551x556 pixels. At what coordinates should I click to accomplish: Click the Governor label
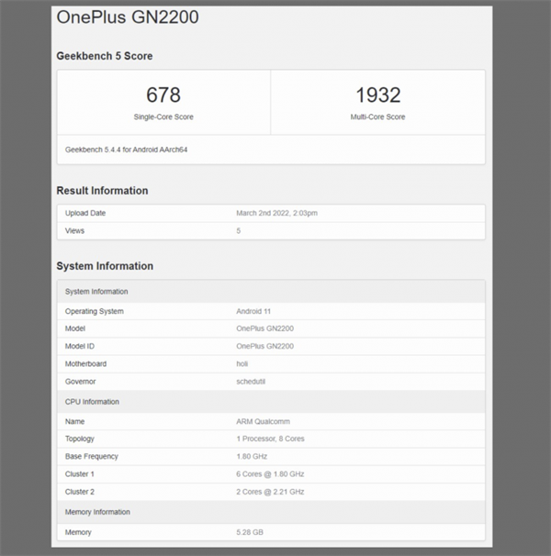[x=80, y=382]
